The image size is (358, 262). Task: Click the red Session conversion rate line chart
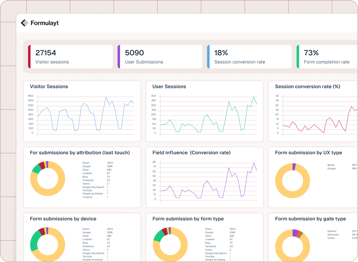pos(320,119)
